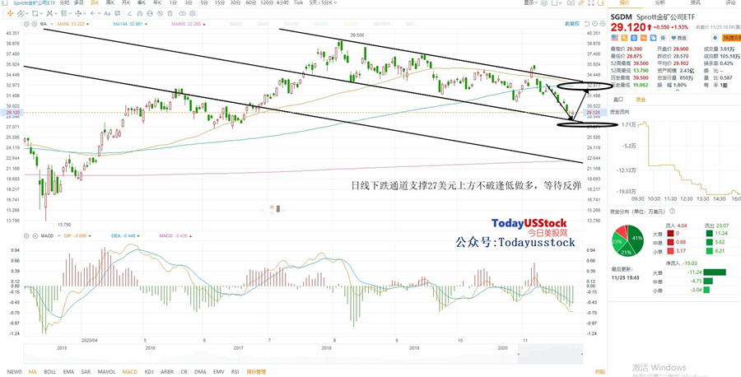Open MACD indicator settings gear
Viewport: 741px width, 377px height.
tap(26, 235)
